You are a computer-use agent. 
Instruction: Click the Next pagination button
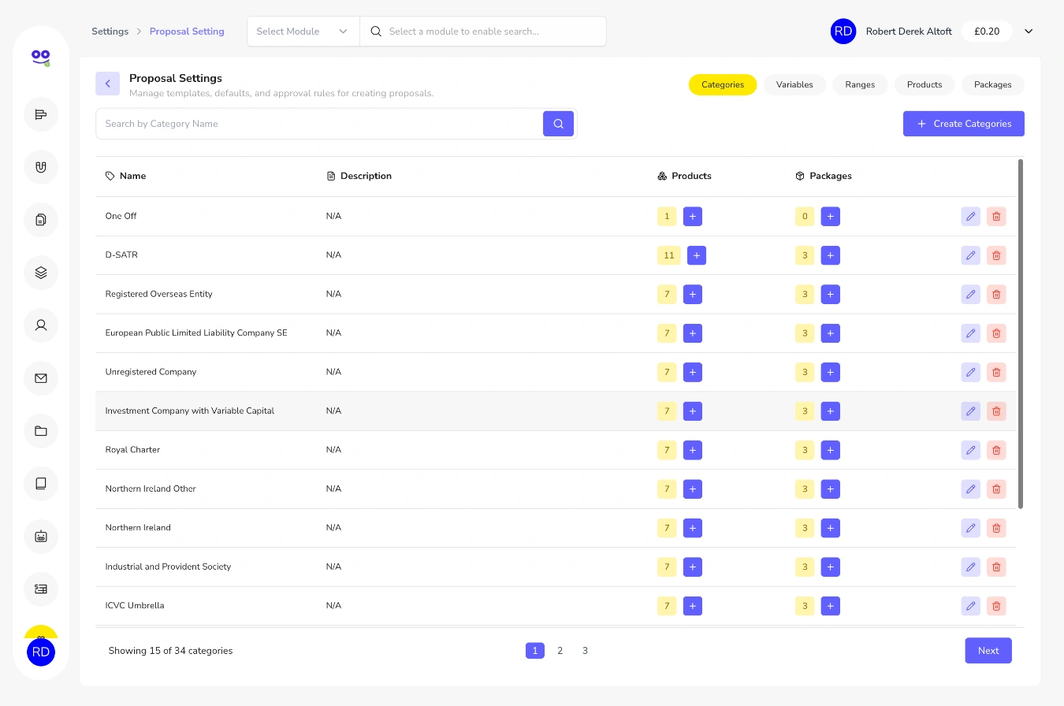[988, 651]
